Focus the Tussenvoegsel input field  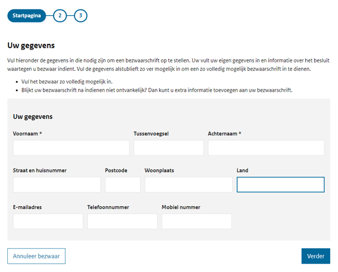168,148
